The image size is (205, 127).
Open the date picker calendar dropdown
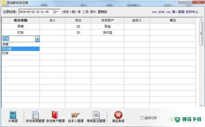[55, 12]
